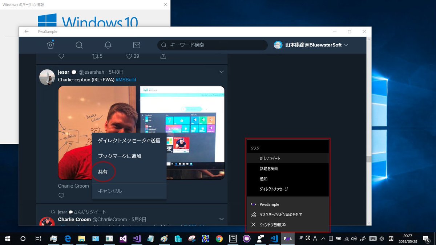Show hidden tray icons with the chevron
Image resolution: width=436 pixels, height=245 pixels.
pos(323,238)
